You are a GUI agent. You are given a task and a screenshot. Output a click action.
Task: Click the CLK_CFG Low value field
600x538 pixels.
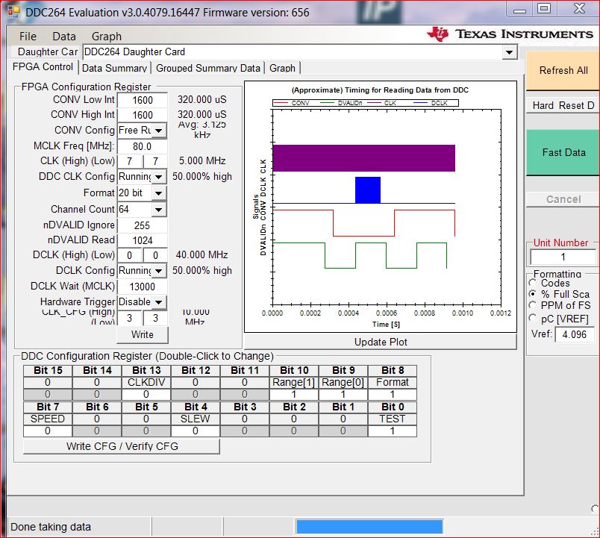155,318
